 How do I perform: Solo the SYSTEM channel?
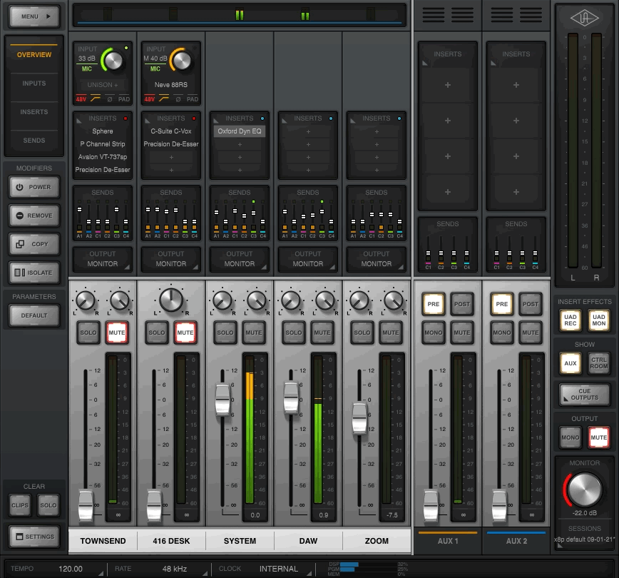225,333
